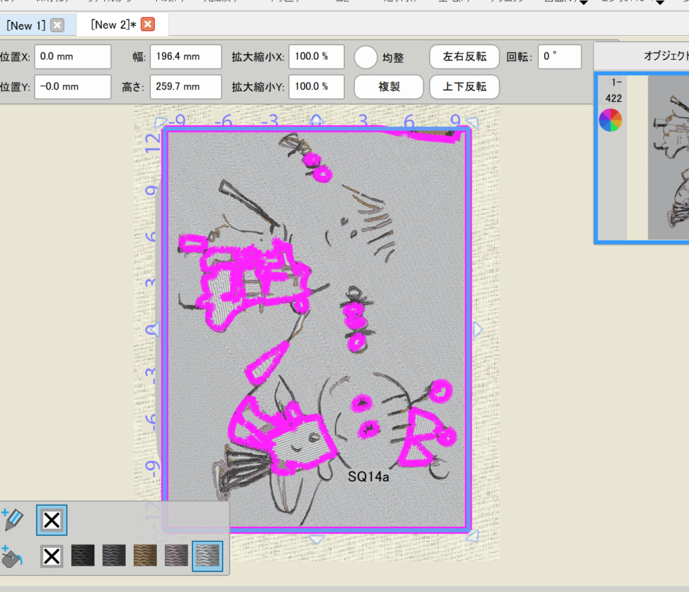689x592 pixels.
Task: Select the object 1-422 thumbnail in the panel
Action: coord(667,157)
